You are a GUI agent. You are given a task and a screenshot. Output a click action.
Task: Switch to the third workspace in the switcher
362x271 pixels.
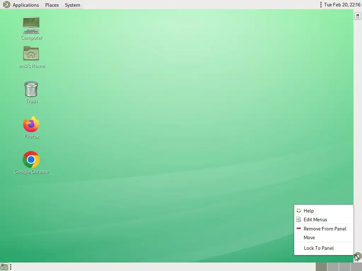(345, 267)
